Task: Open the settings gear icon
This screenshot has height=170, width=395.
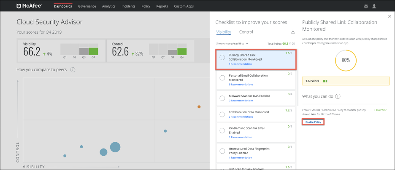Action: point(366,6)
